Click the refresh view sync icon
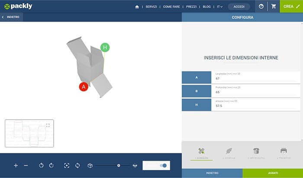Image resolution: width=303 pixels, height=178 pixels. 77,165
